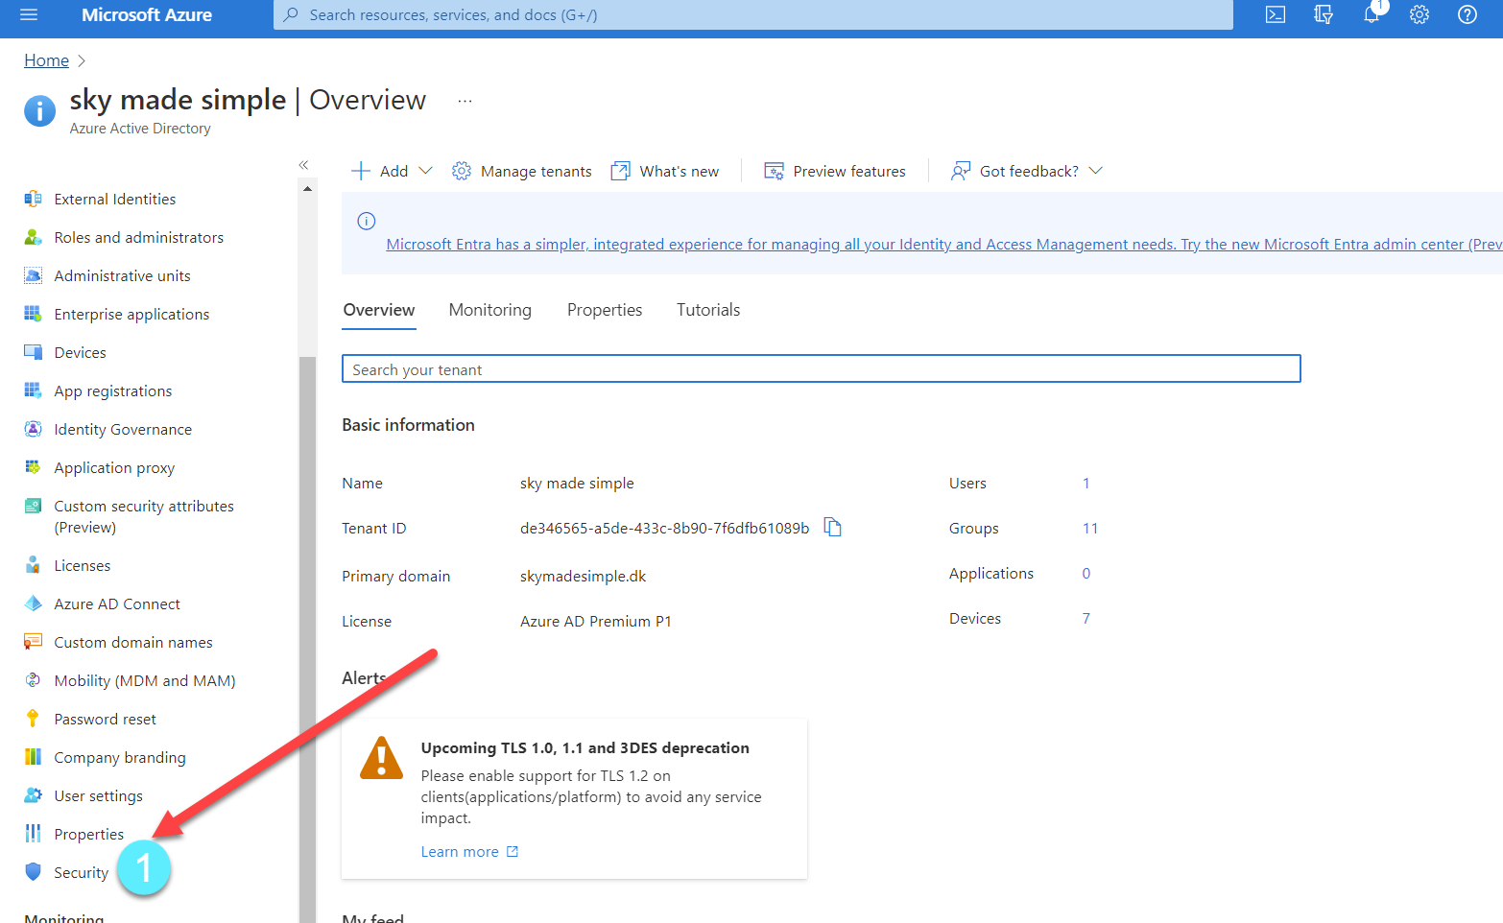Click the TLS alert warning triangle icon
The image size is (1503, 923).
[x=382, y=759]
